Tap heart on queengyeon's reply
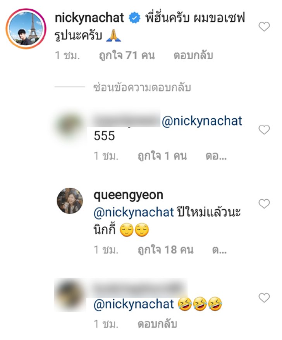Screen dimensions: 282x340 (264, 204)
